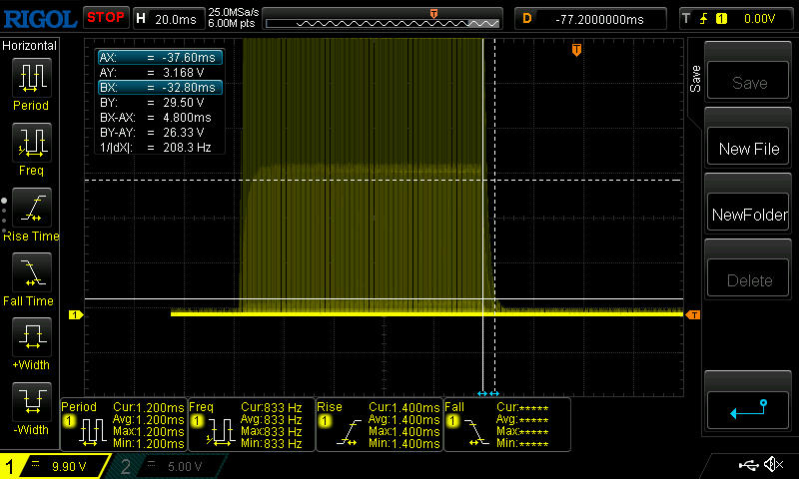Viewport: 799px width, 479px height.
Task: Select channel 2 tab showing 5.00 V
Action: click(166, 466)
